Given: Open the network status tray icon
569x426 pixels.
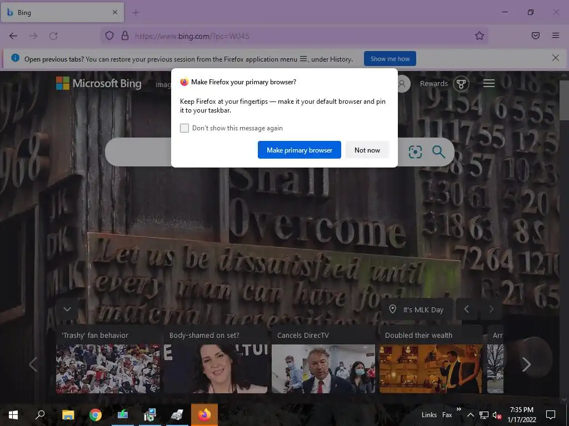Looking at the screenshot, I should [x=484, y=415].
